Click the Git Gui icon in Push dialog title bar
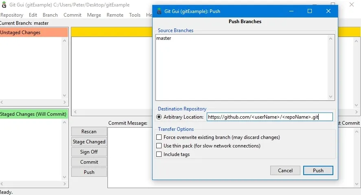Image resolution: width=361 pixels, height=195 pixels. 159,11
